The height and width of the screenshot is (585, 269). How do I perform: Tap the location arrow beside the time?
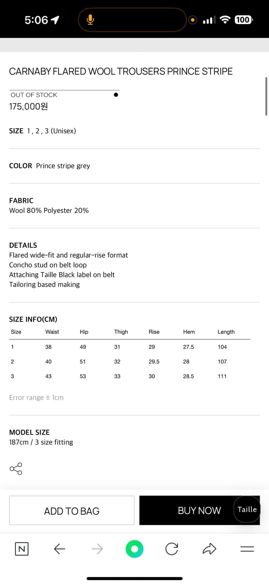tap(55, 19)
